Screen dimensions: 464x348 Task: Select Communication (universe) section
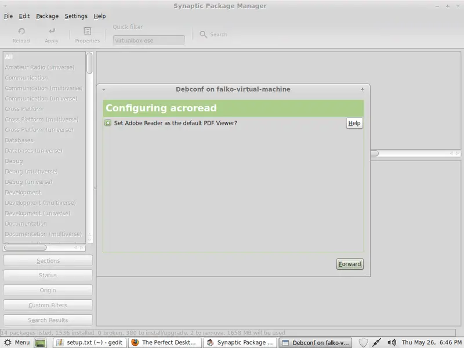click(45, 99)
